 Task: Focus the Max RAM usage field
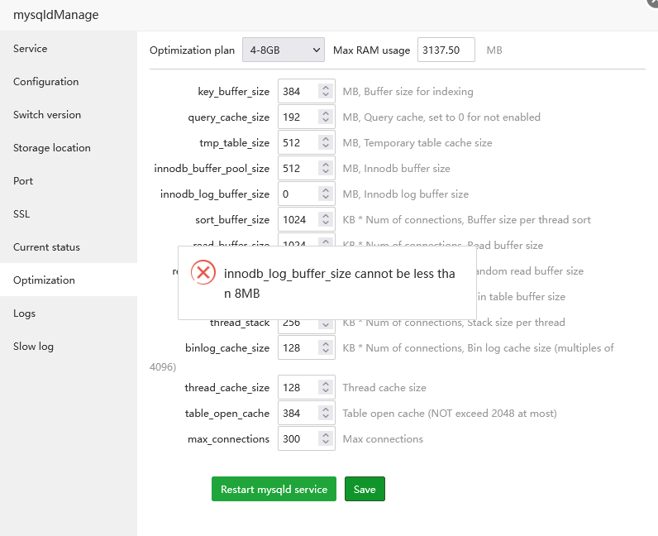[x=446, y=50]
